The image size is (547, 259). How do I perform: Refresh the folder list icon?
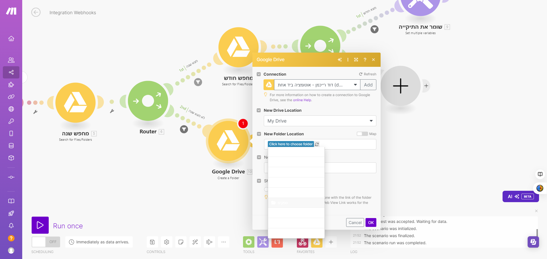coord(317,144)
